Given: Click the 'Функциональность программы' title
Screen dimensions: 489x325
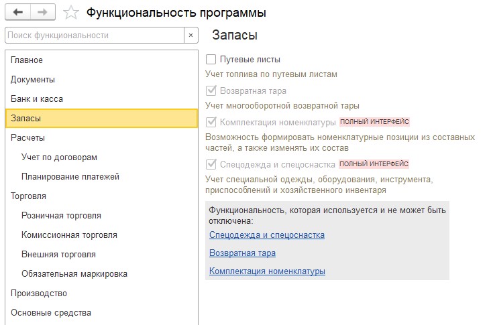Looking at the screenshot, I should point(176,13).
